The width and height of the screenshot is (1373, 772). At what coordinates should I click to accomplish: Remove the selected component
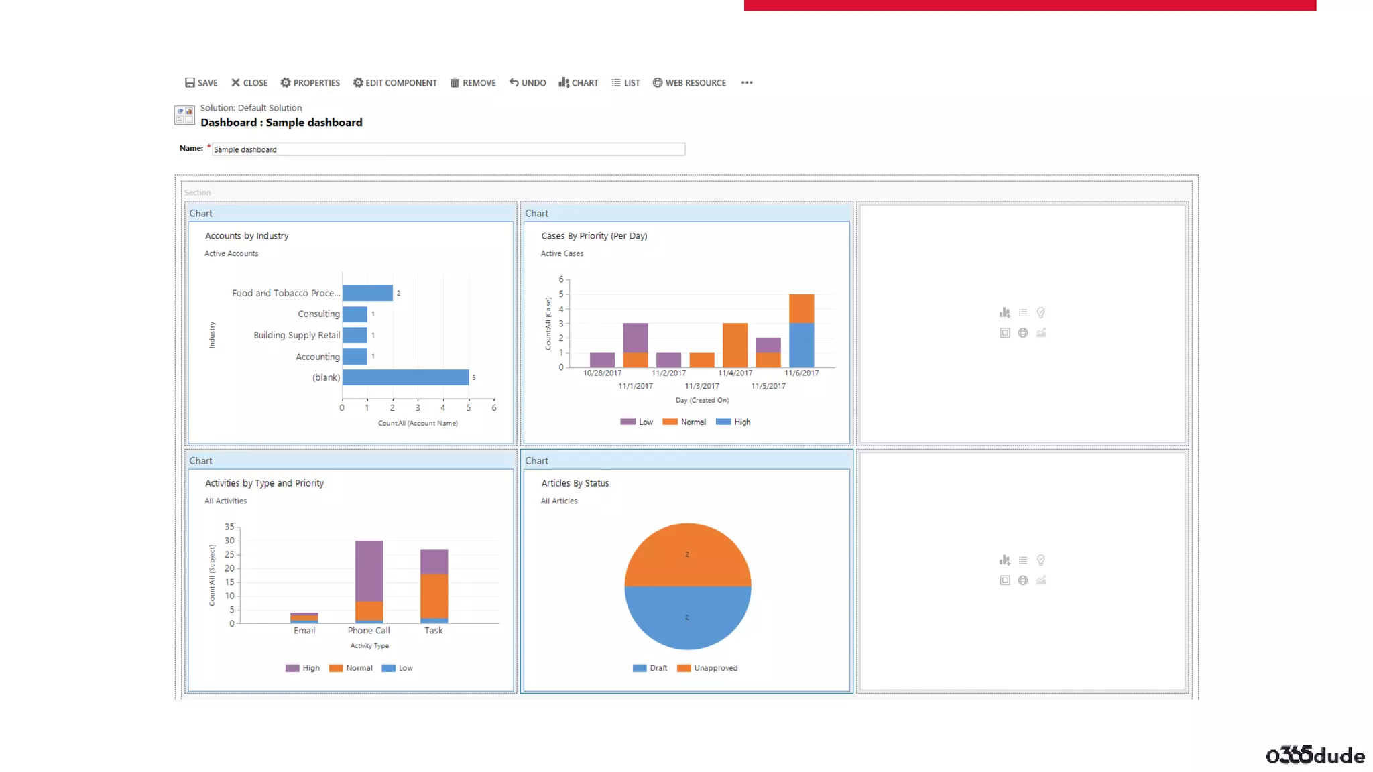point(473,83)
